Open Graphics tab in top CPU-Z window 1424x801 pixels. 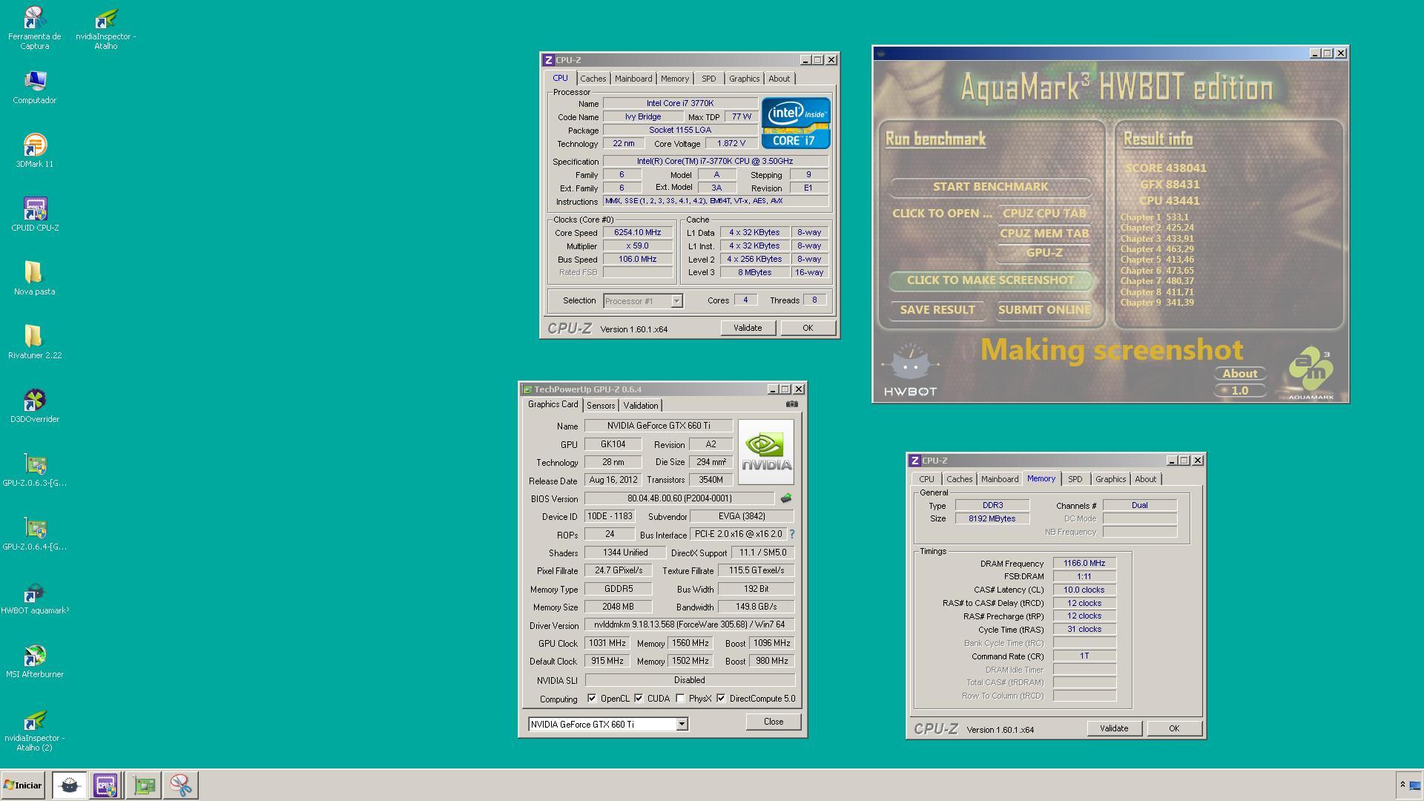click(x=744, y=79)
